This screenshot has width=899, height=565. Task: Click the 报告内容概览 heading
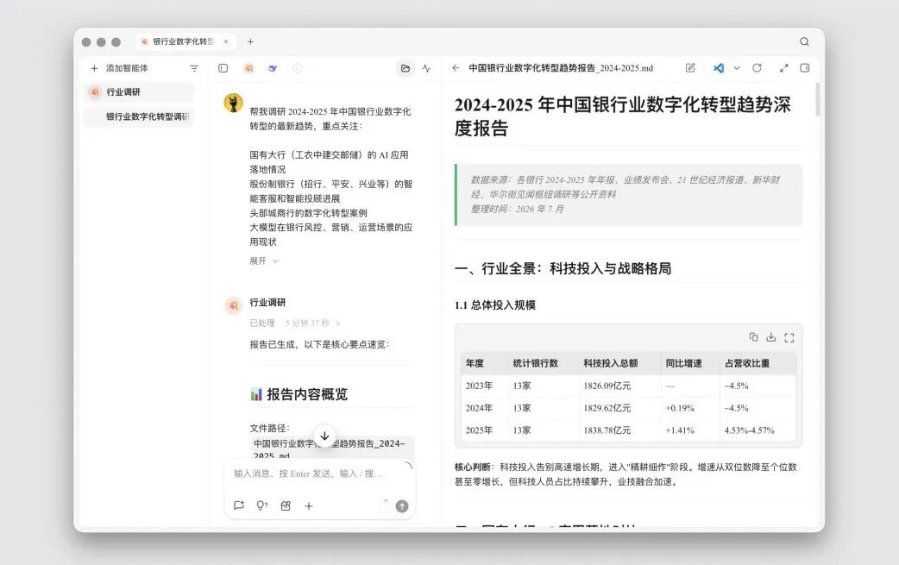click(299, 394)
